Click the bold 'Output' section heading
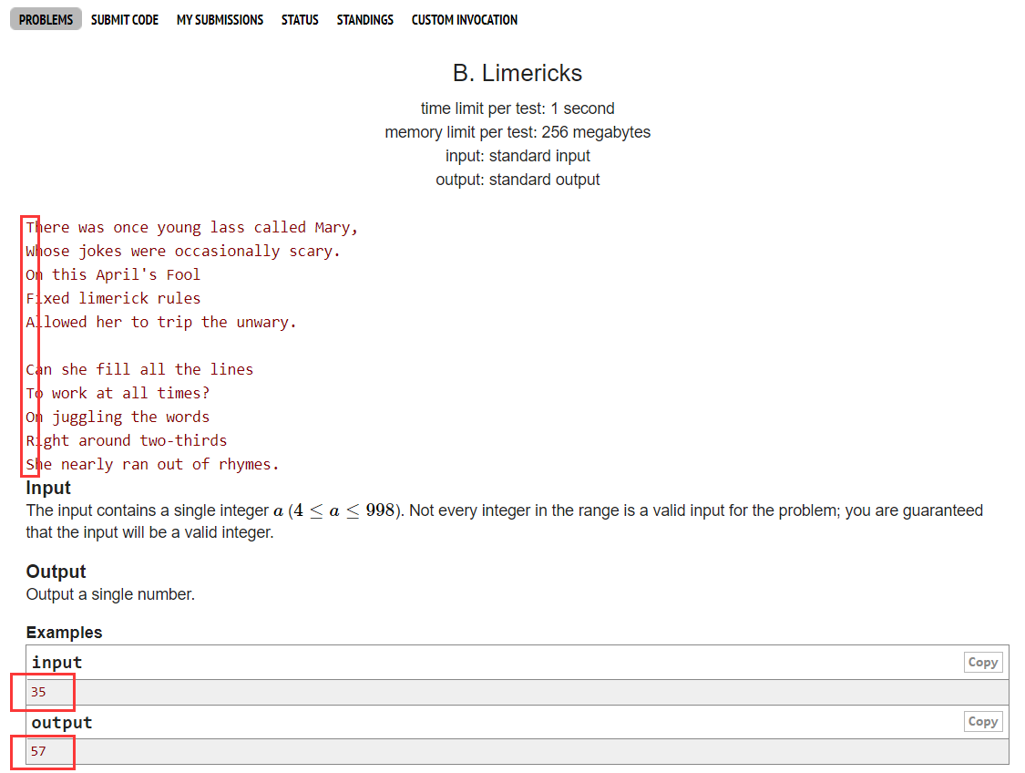1025x773 pixels. [56, 572]
